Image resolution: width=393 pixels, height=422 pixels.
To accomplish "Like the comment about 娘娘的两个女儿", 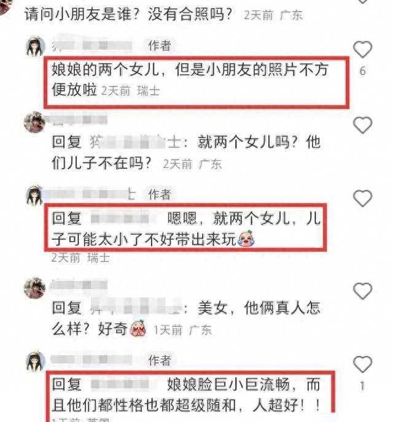I will 362,50.
